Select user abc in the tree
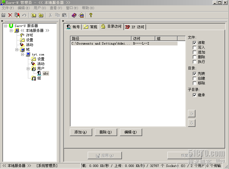Screen dimensions: 229x169 click(46, 73)
